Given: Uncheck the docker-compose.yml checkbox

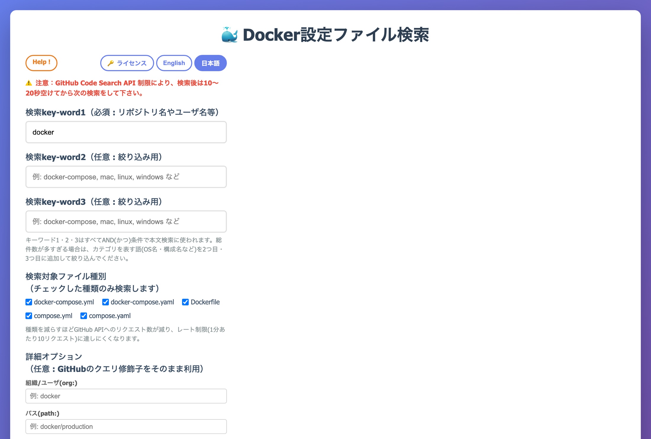Looking at the screenshot, I should click(x=29, y=302).
